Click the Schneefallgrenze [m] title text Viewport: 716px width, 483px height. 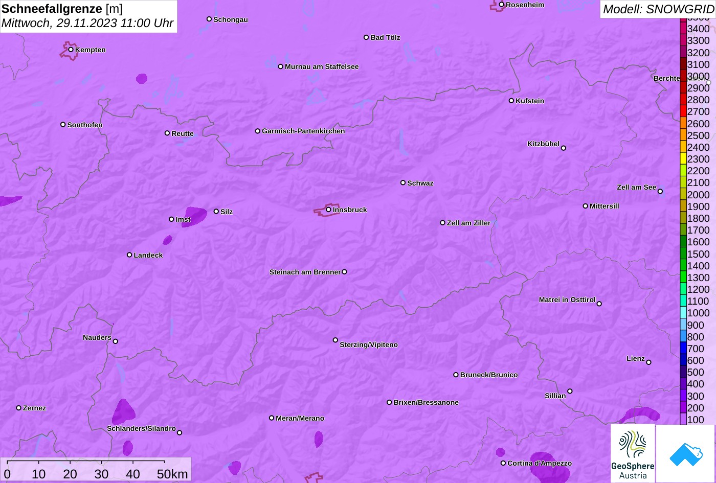click(62, 9)
